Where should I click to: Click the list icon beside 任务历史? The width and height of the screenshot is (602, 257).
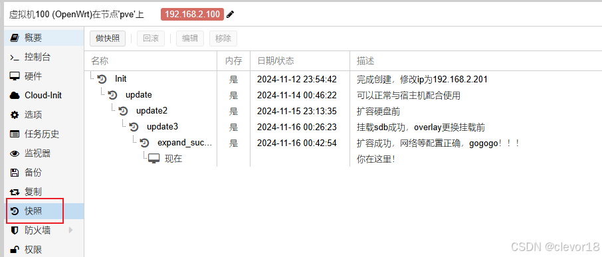pyautogui.click(x=15, y=134)
